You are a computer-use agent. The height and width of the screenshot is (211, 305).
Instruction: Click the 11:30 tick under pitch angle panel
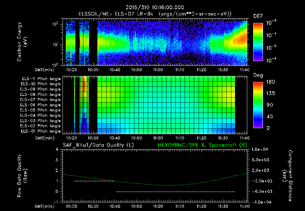pyautogui.click(x=223, y=138)
